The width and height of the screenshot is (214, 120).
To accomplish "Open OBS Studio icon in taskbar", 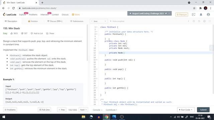I will click(122, 117).
